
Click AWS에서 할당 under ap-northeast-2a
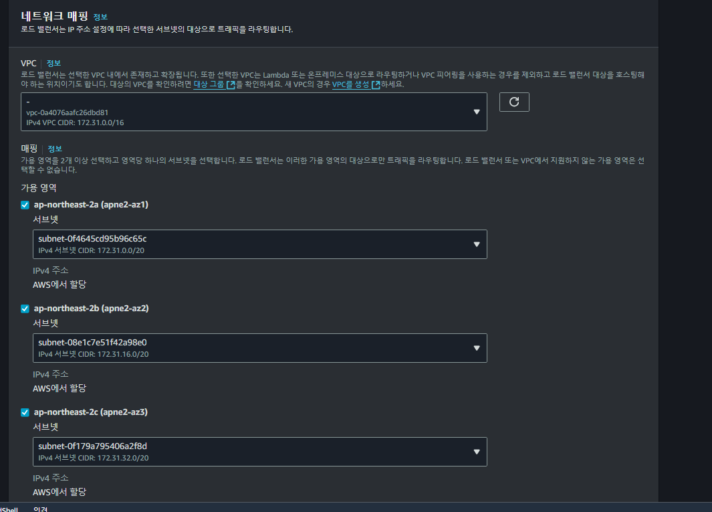(60, 284)
